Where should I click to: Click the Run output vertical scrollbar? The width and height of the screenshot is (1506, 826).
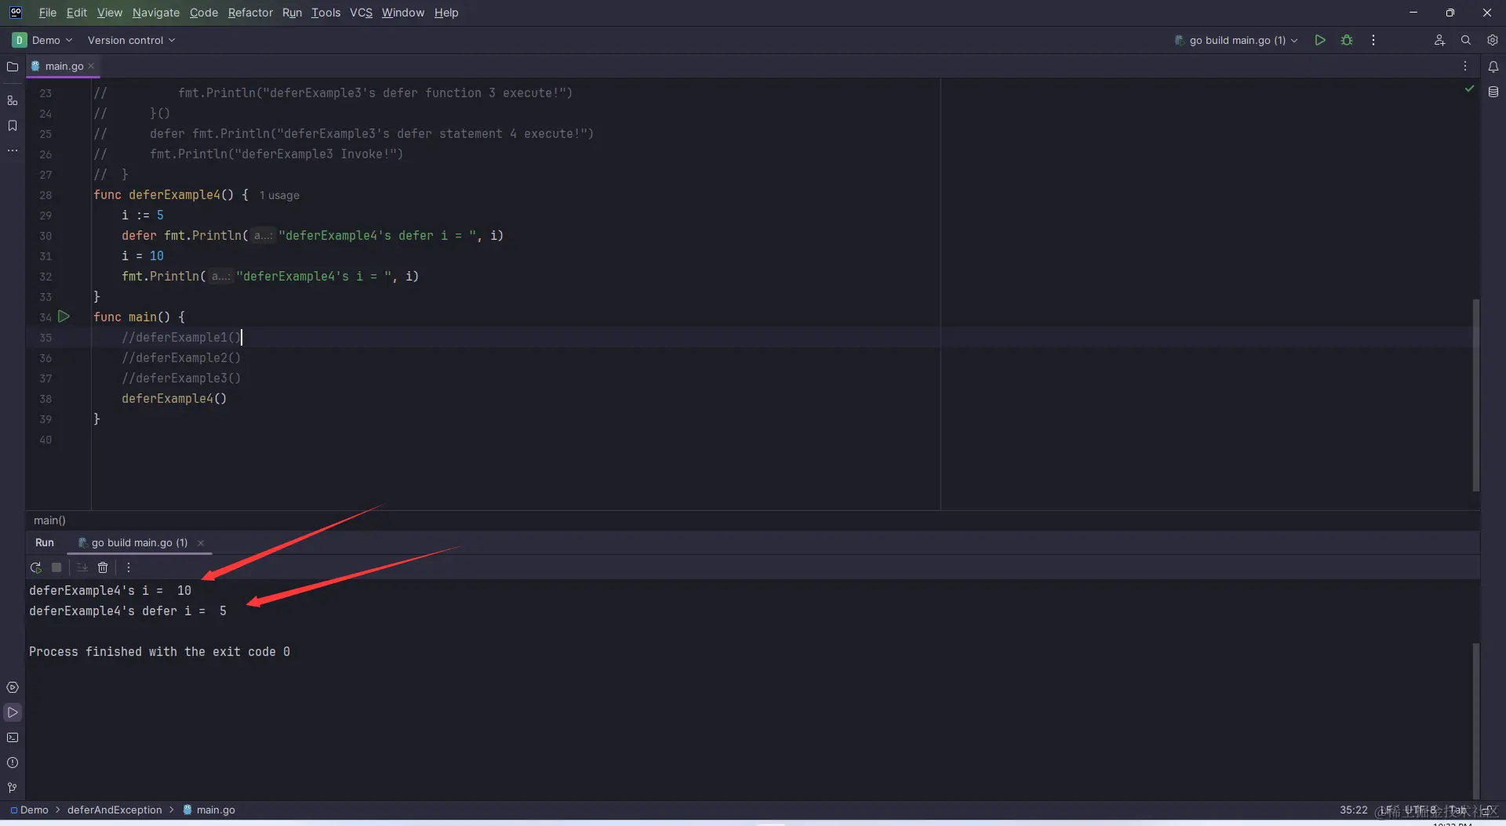pyautogui.click(x=1475, y=720)
